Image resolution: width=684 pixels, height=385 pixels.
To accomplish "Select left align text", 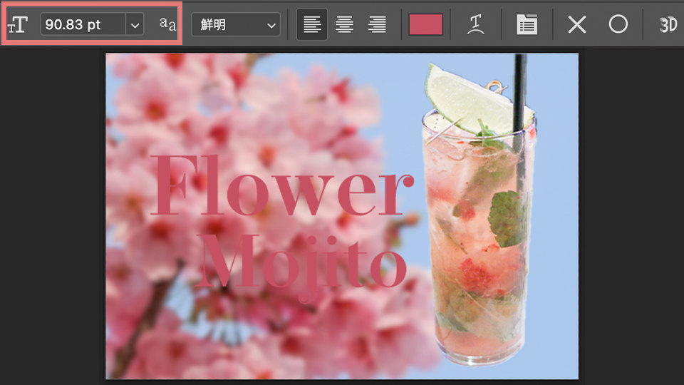I will click(x=312, y=24).
